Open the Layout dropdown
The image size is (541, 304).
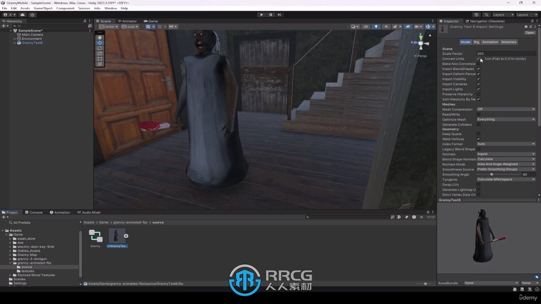(x=527, y=15)
